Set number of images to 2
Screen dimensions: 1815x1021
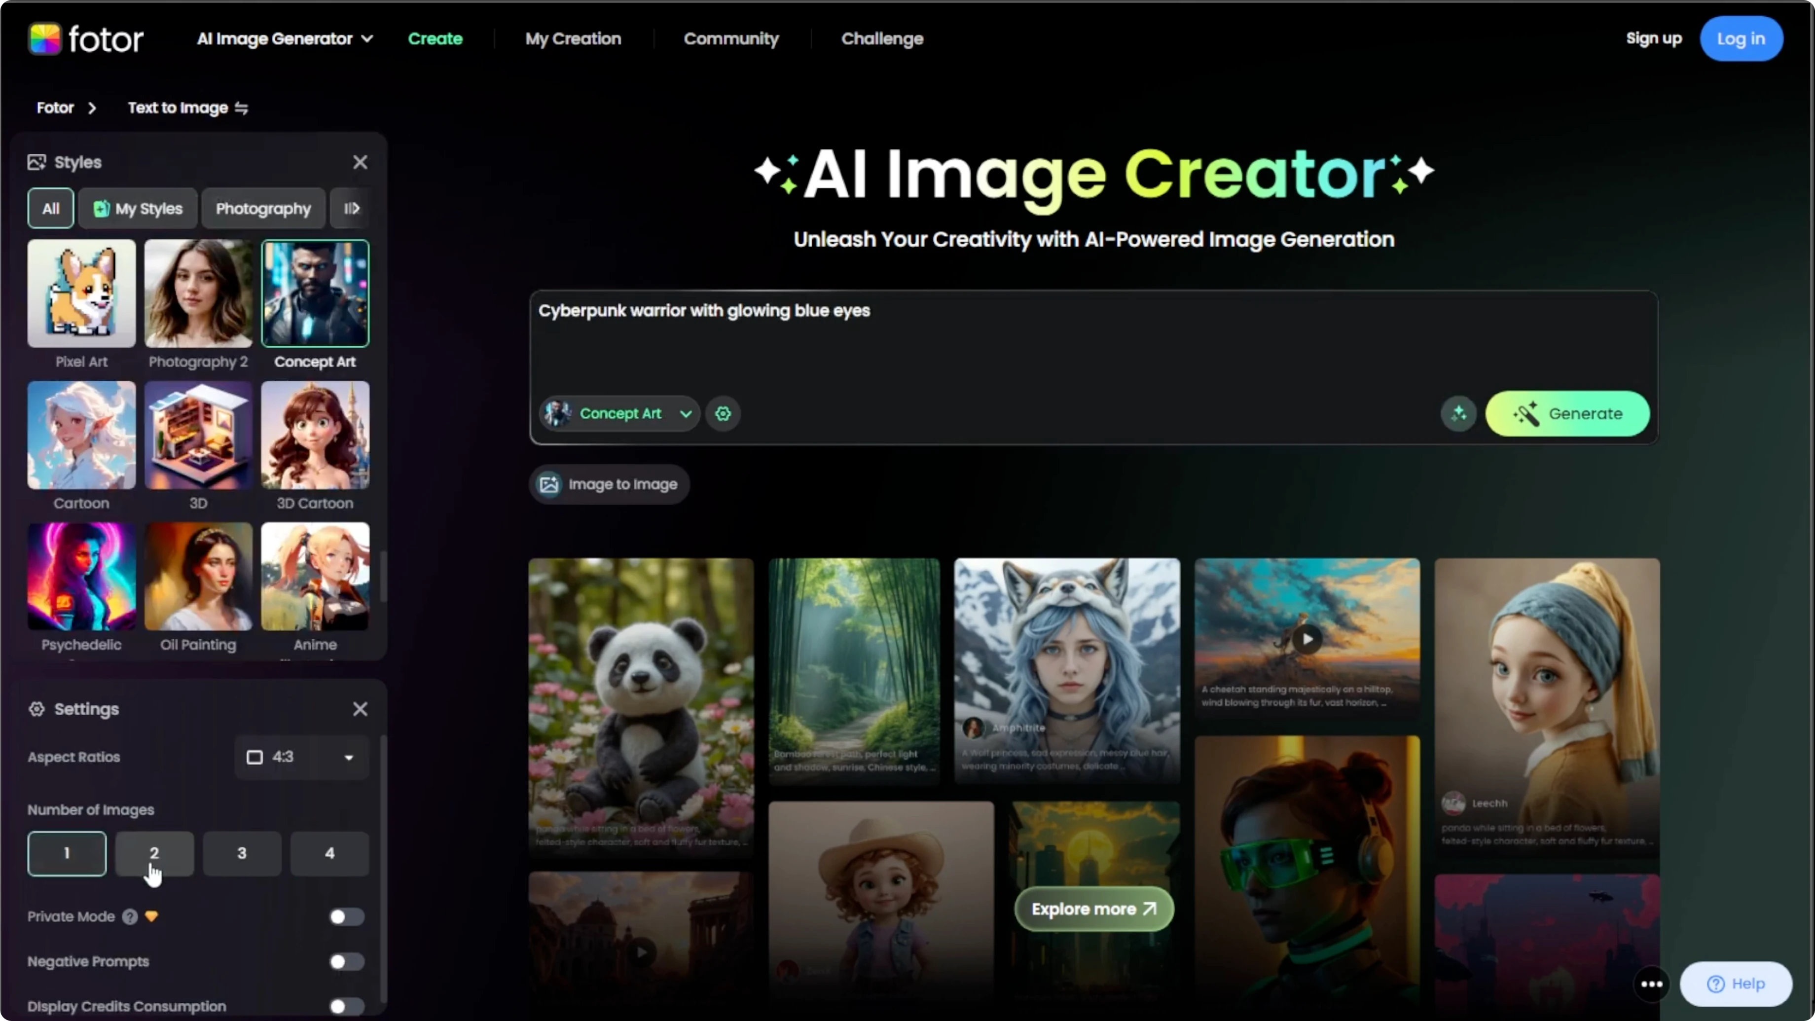click(154, 853)
